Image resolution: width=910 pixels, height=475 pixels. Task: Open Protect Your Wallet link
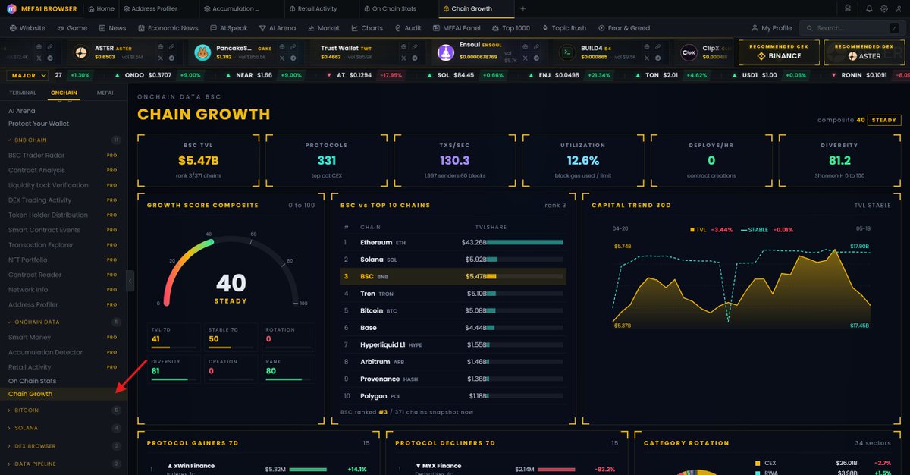[x=39, y=124]
